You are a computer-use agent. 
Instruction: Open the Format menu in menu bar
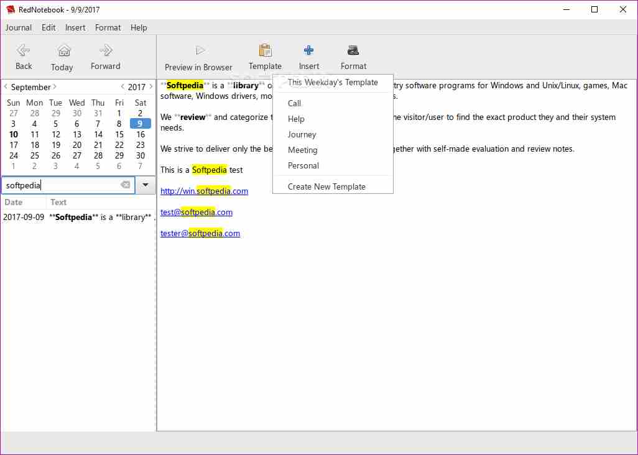108,27
